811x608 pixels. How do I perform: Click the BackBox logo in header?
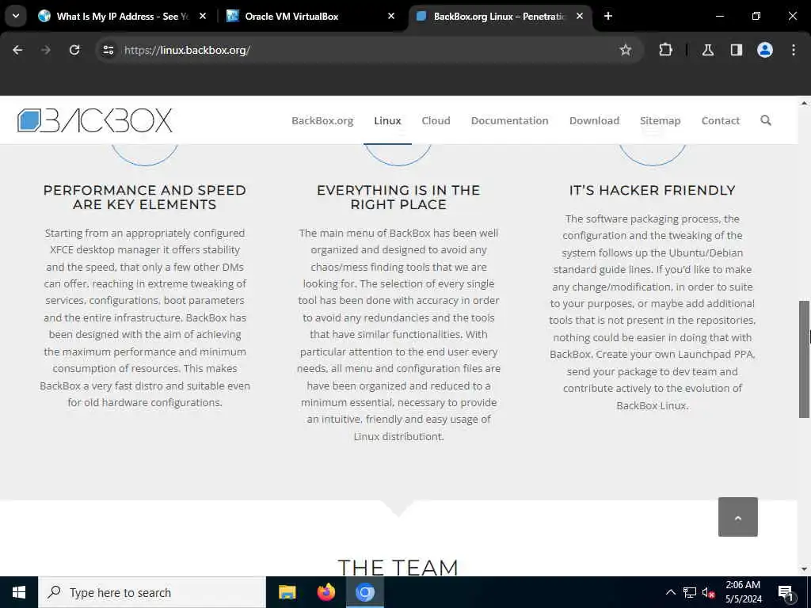[95, 120]
